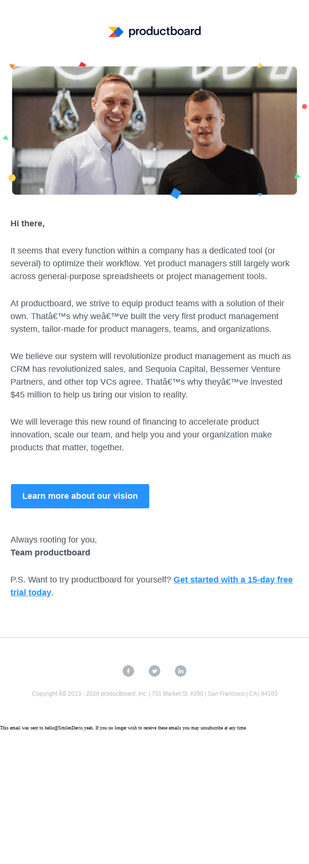Click the productboard wordmark in the header
The image size is (309, 864).
point(164,32)
